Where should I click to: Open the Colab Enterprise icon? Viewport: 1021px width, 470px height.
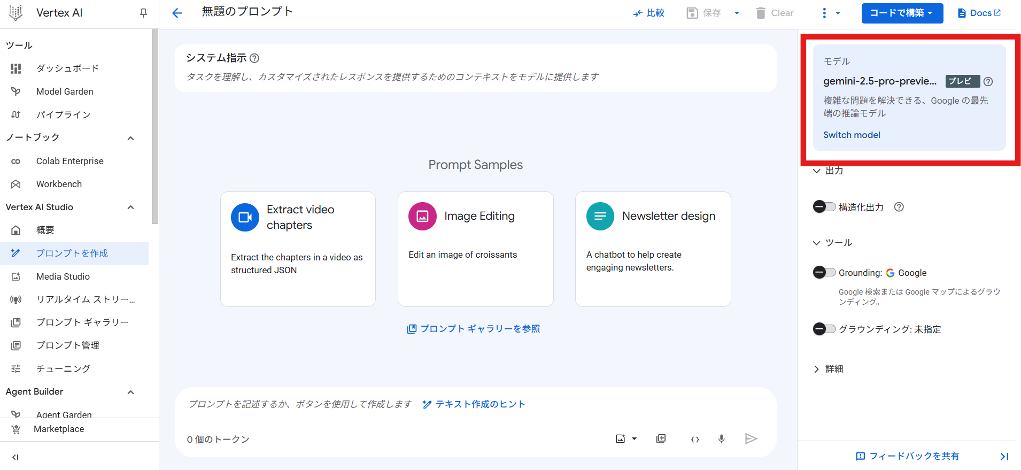(x=16, y=161)
